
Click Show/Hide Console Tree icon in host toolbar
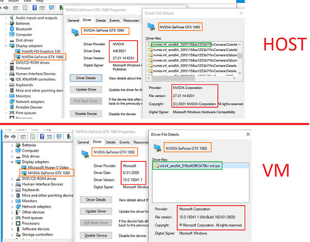(15, 8)
